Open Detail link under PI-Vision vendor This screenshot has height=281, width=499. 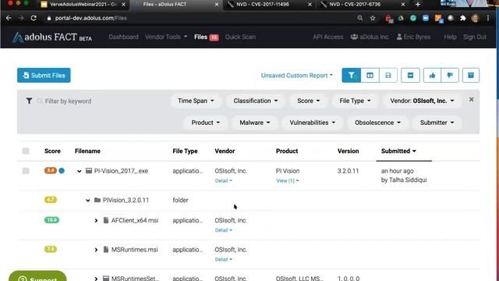point(224,180)
